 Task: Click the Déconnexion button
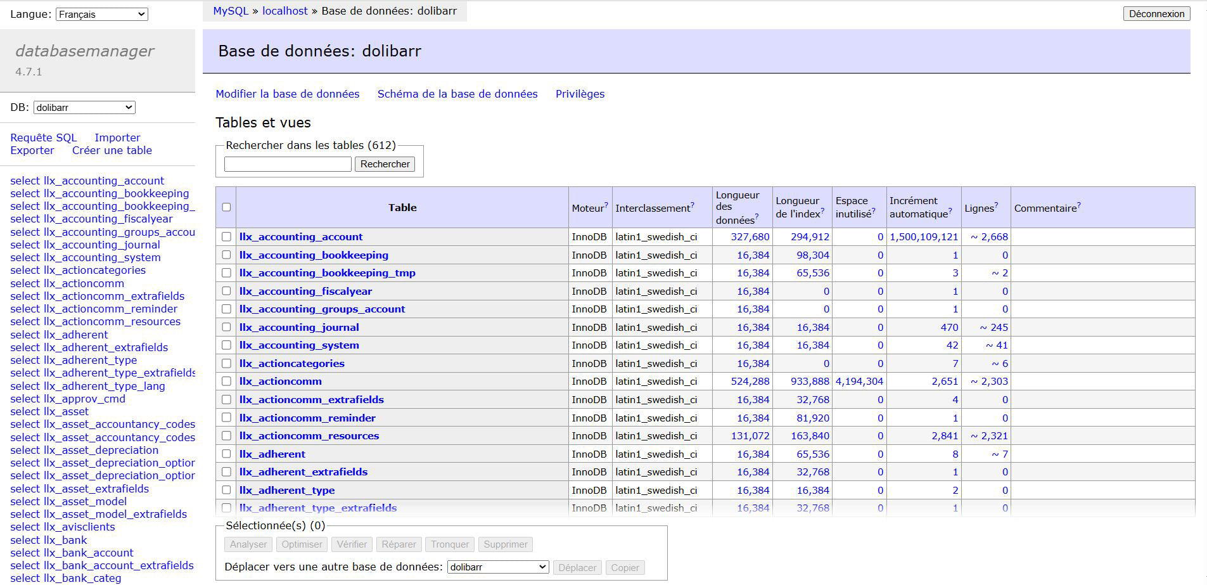point(1156,14)
